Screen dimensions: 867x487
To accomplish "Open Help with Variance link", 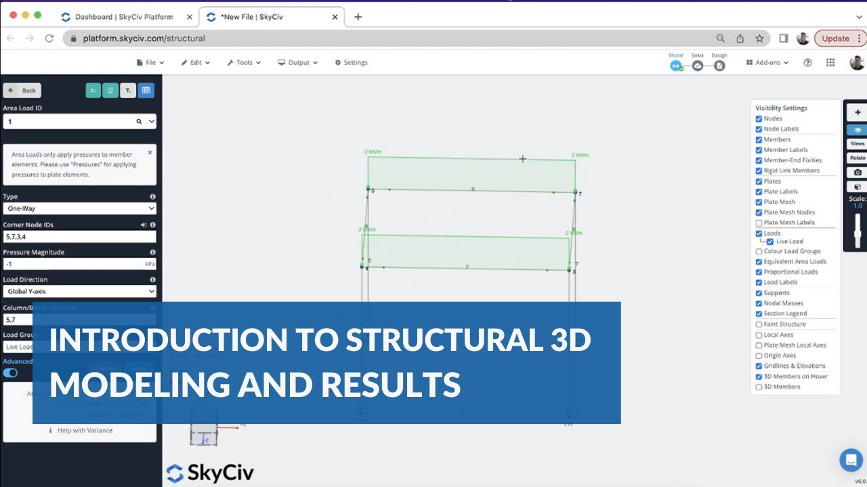I will pos(81,430).
